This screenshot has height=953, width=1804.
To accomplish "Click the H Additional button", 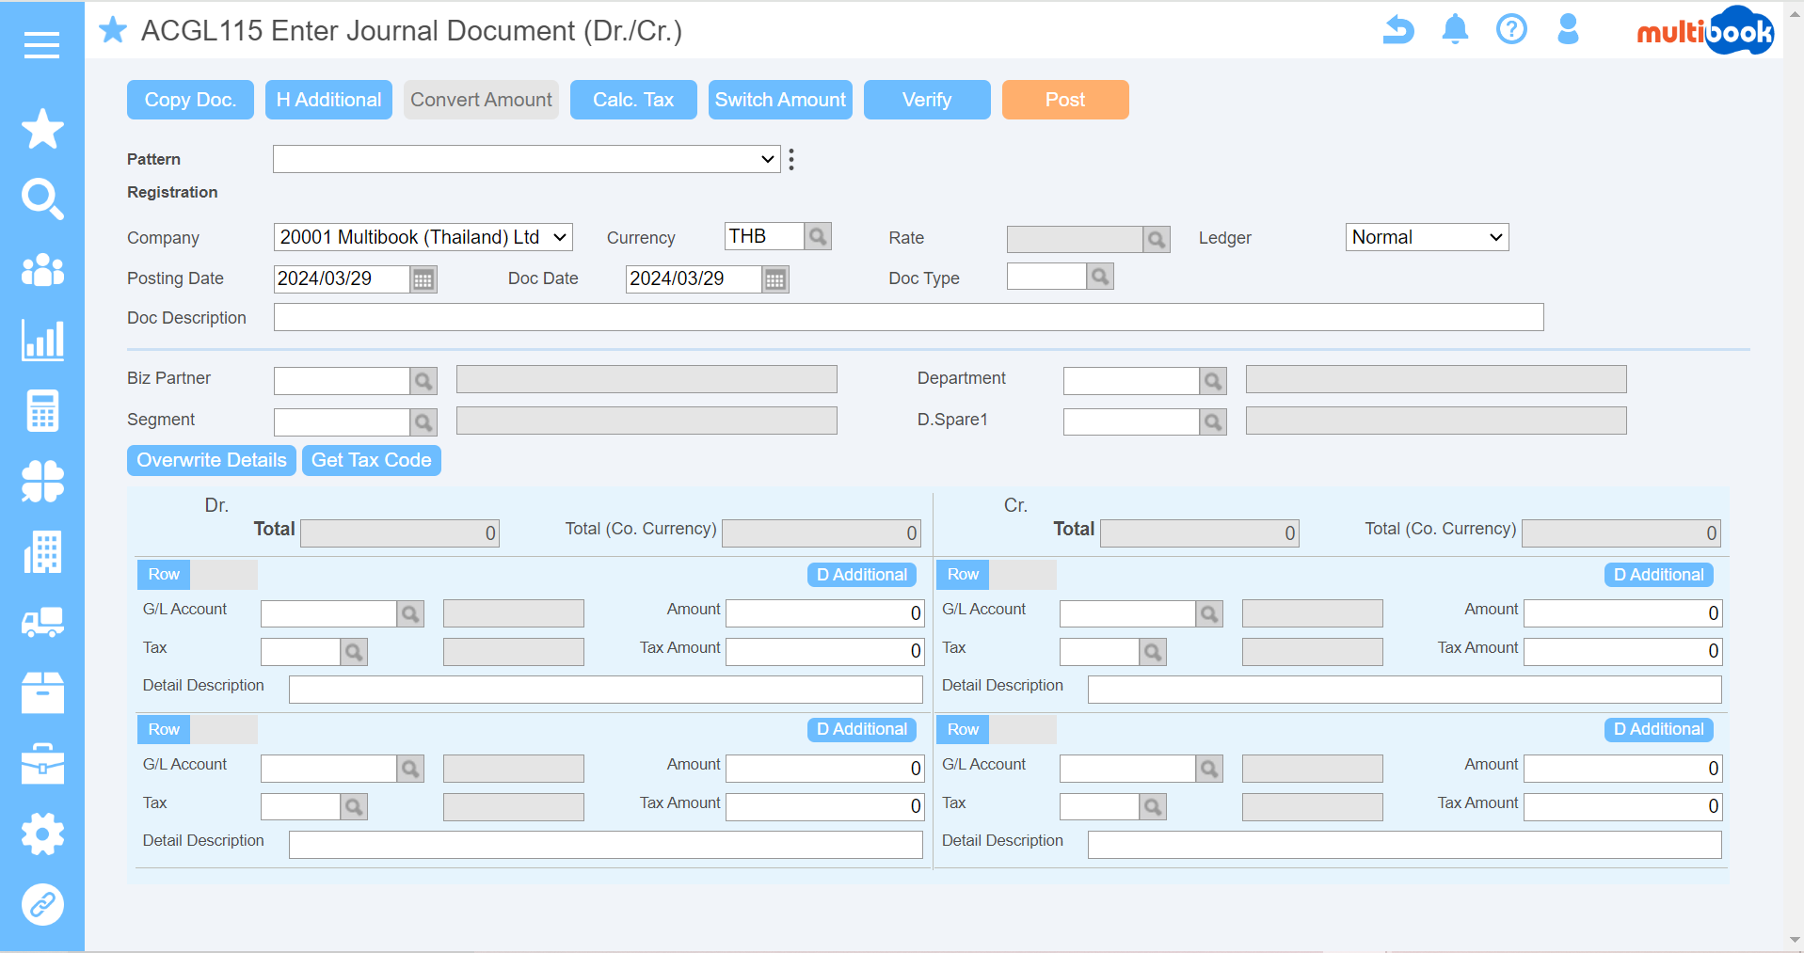I will 328,100.
